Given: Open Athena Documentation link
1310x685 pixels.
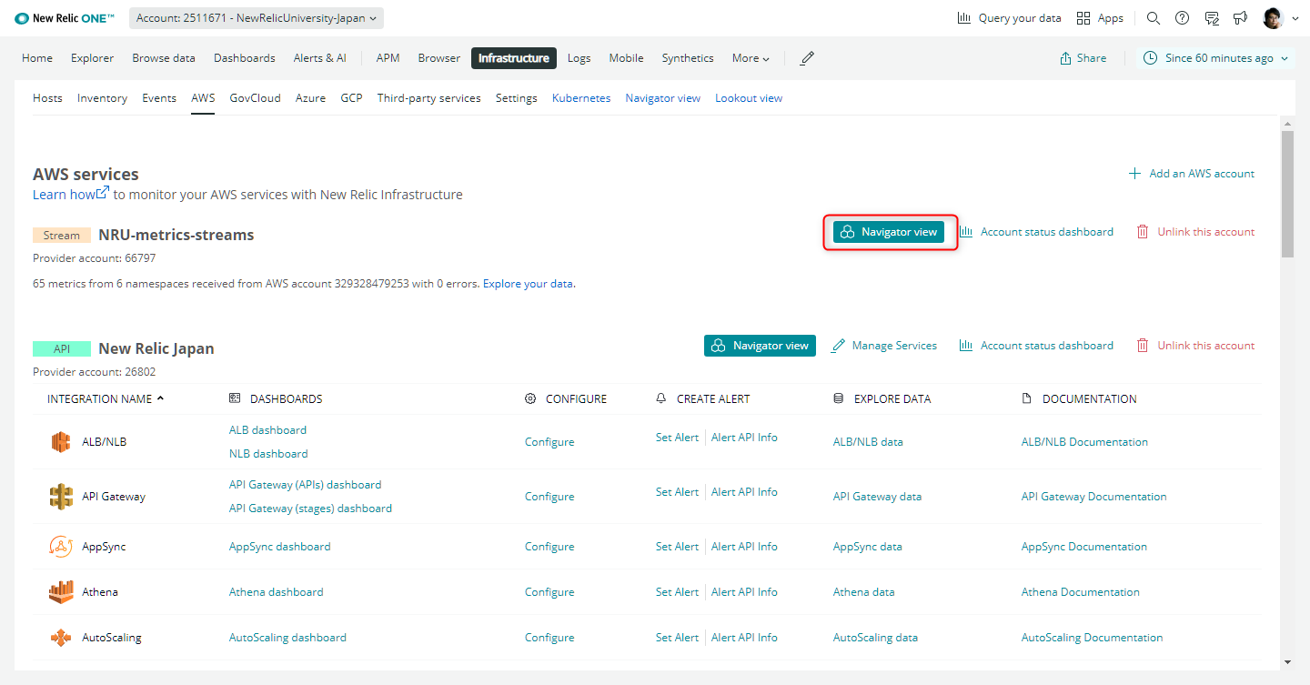Looking at the screenshot, I should point(1080,592).
